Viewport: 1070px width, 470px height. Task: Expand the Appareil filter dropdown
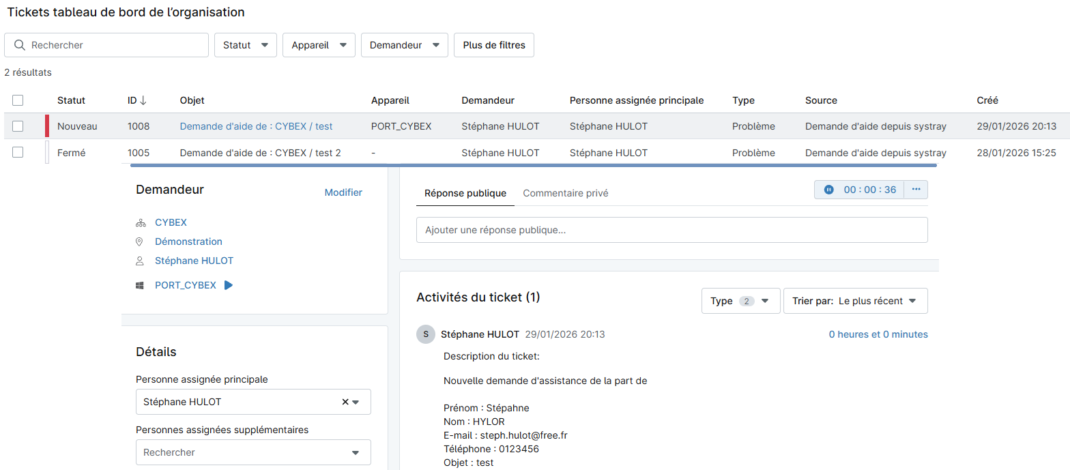click(x=319, y=45)
